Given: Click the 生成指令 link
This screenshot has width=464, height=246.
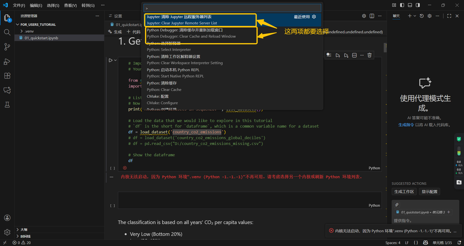Looking at the screenshot, I should pos(406,125).
